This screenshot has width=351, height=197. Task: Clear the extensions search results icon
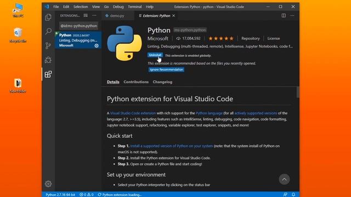point(86,15)
